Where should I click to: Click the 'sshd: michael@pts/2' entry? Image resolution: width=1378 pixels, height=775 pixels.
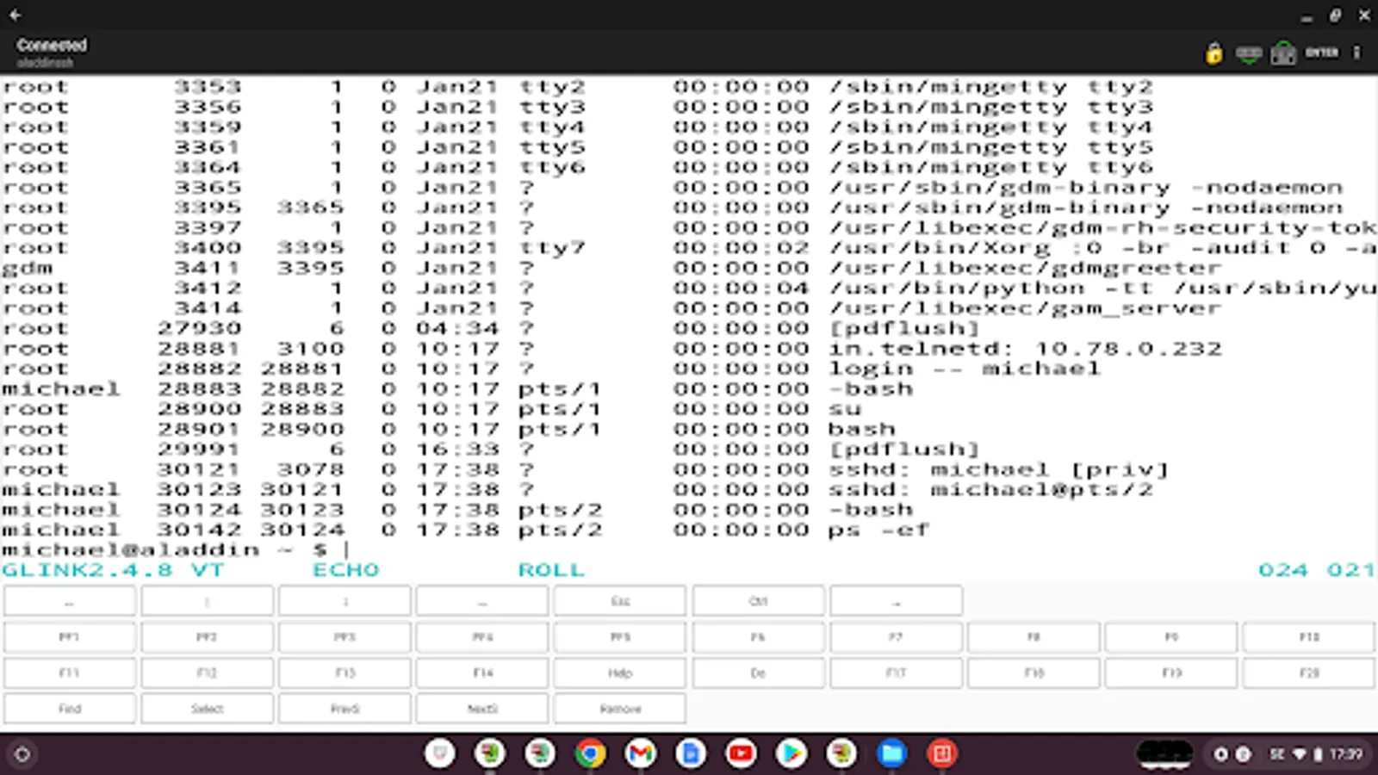(990, 489)
